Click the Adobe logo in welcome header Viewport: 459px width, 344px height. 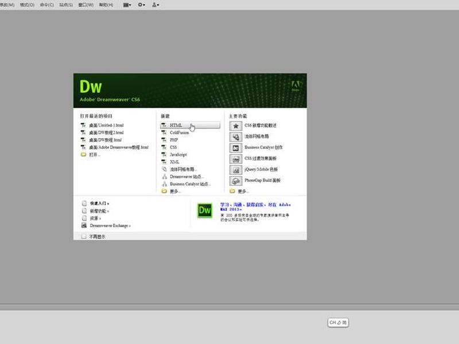(295, 86)
